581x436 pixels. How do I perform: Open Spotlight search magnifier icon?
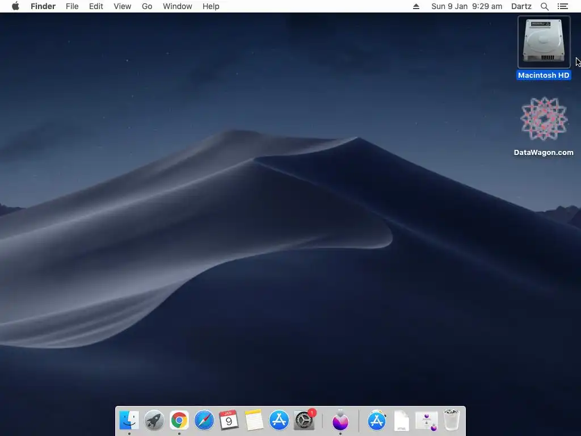[544, 6]
